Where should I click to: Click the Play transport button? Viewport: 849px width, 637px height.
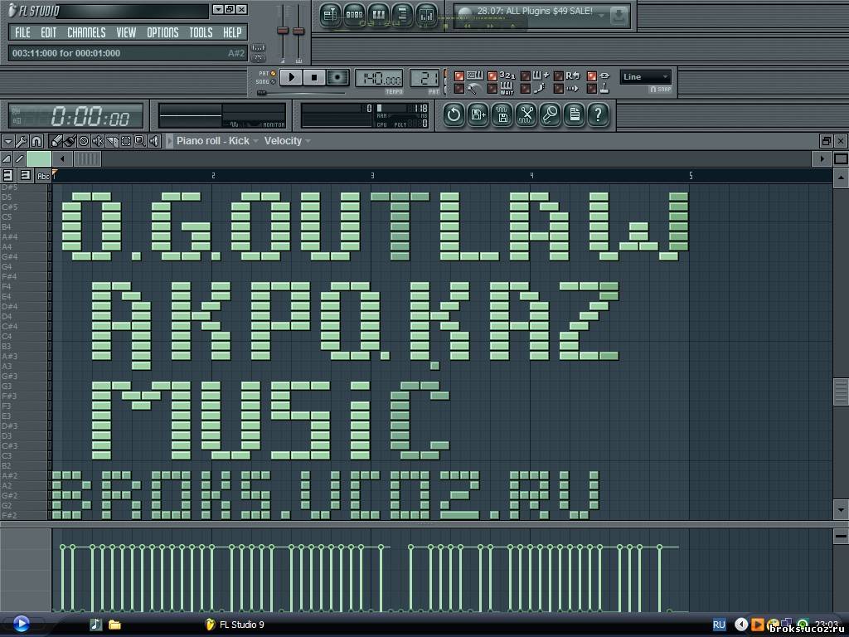click(x=291, y=77)
